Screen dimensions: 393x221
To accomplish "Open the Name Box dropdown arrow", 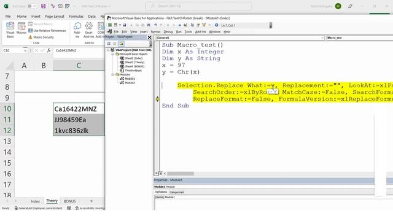I will click(x=25, y=50).
